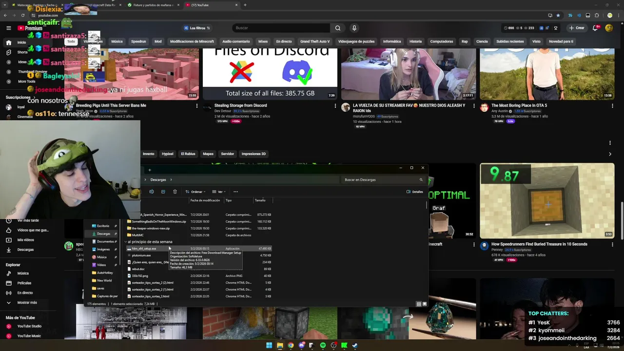The height and width of the screenshot is (351, 624).
Task: Open the Los filtros selector
Action: [197, 28]
